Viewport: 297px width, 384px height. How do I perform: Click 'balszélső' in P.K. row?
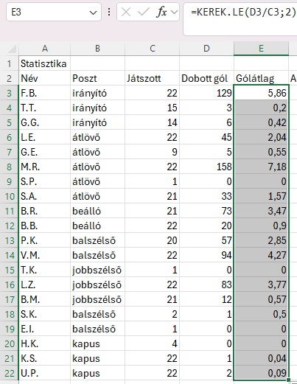point(97,240)
